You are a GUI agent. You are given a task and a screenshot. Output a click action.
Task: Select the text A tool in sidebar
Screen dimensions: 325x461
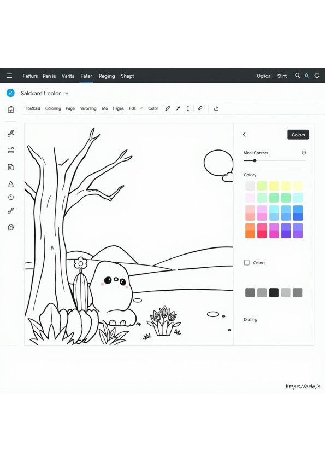11,184
